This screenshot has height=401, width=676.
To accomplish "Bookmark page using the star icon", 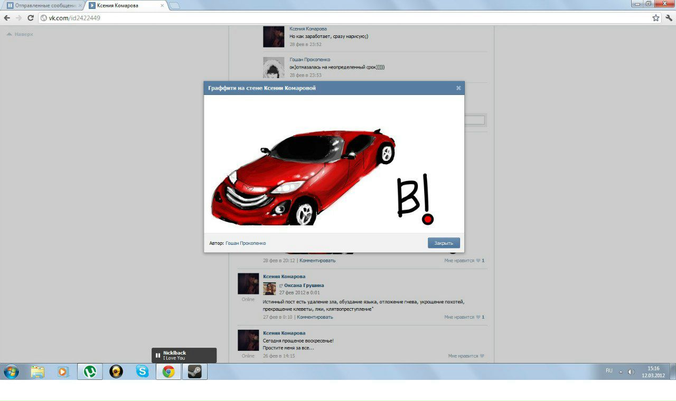I will click(x=655, y=18).
